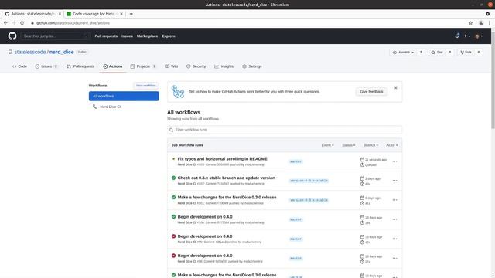This screenshot has width=495, height=278.
Task: Close the Code coverage browser tab
Action: pos(121,14)
